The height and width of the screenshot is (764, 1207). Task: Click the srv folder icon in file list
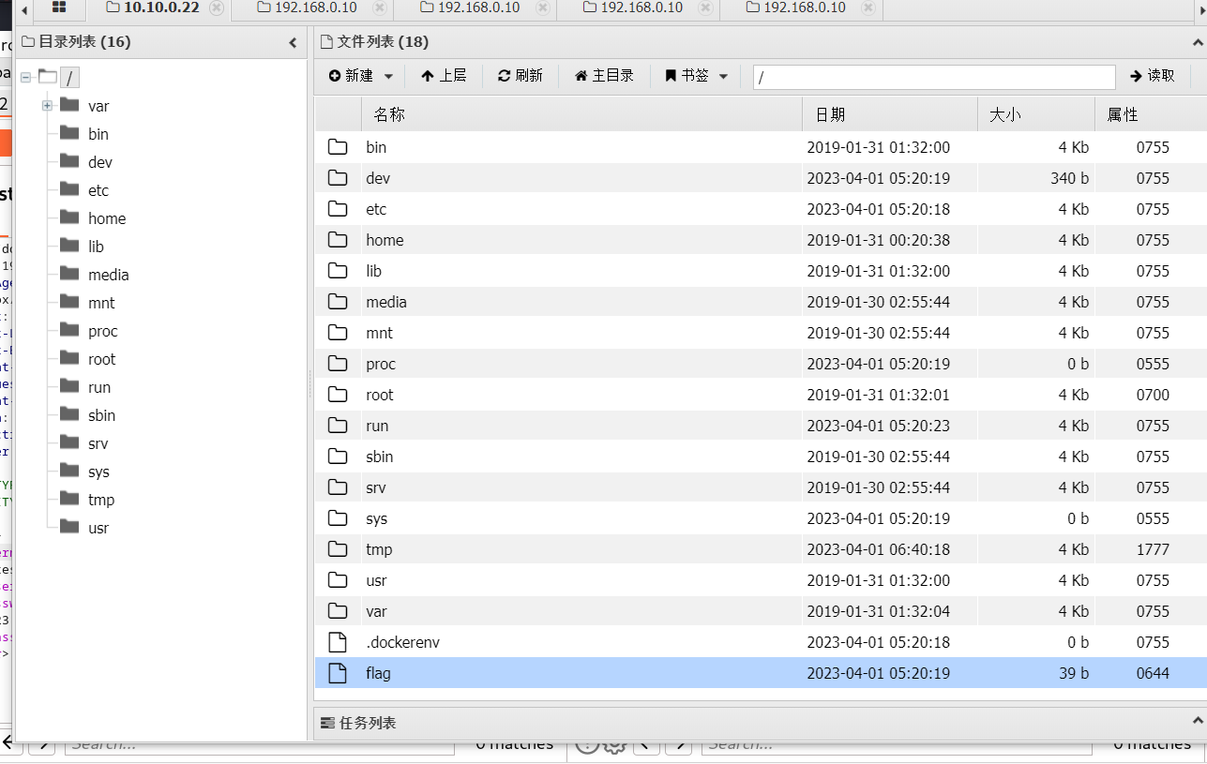[338, 487]
